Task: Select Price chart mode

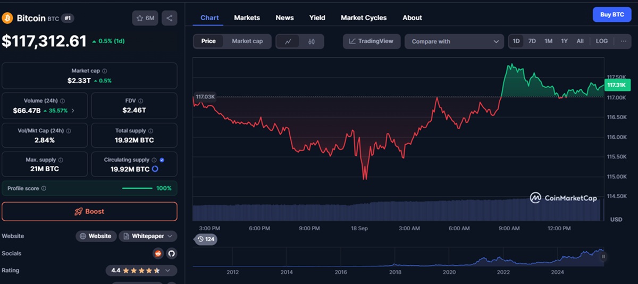Action: pos(208,41)
